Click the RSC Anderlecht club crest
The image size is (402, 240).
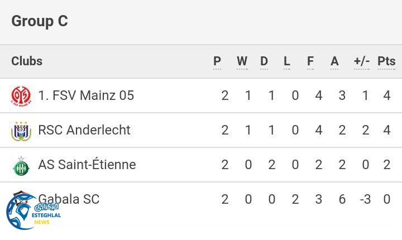point(21,131)
